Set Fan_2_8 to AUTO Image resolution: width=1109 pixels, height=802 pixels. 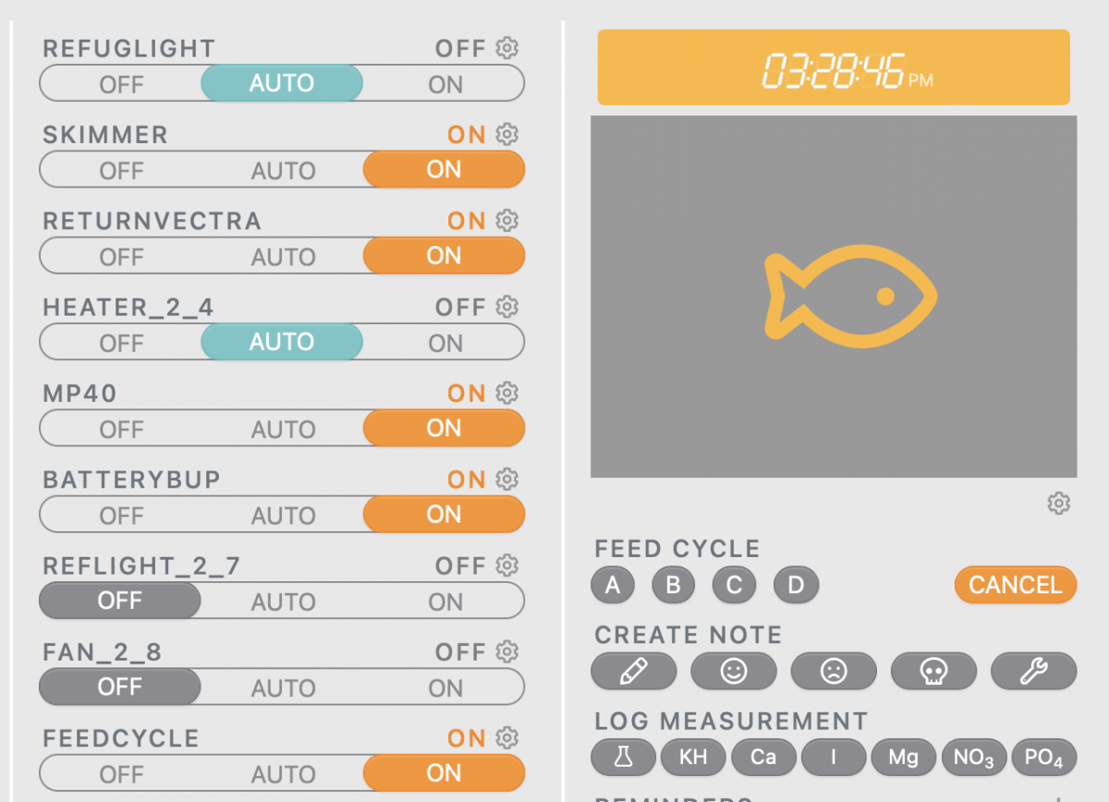283,687
